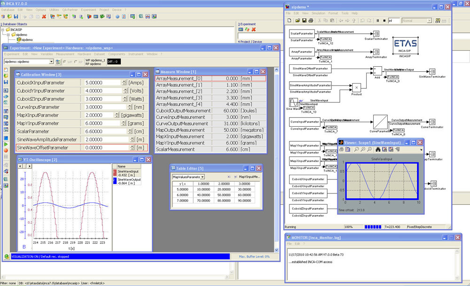Open the MapValuesParameter dropdown in Table Editor
The image size is (470, 286).
pyautogui.click(x=203, y=177)
